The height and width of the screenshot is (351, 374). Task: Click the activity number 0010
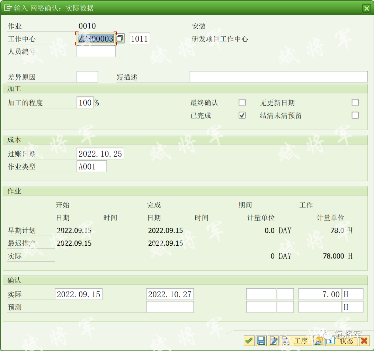click(87, 26)
